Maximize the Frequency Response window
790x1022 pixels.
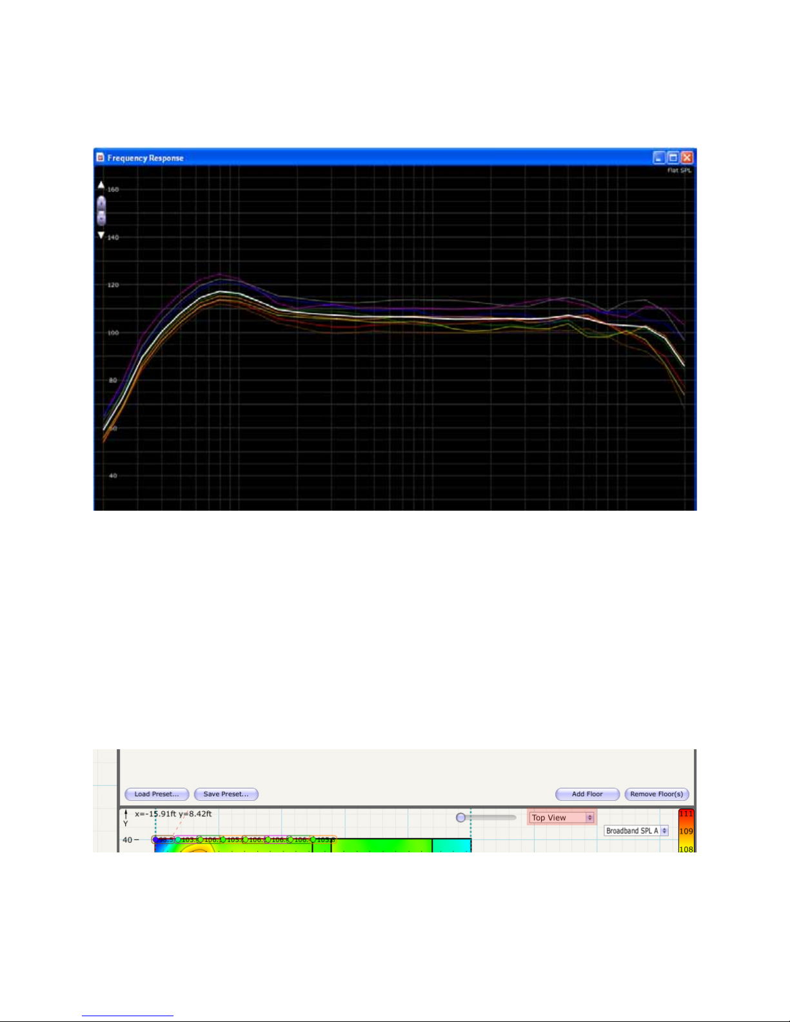click(x=673, y=157)
